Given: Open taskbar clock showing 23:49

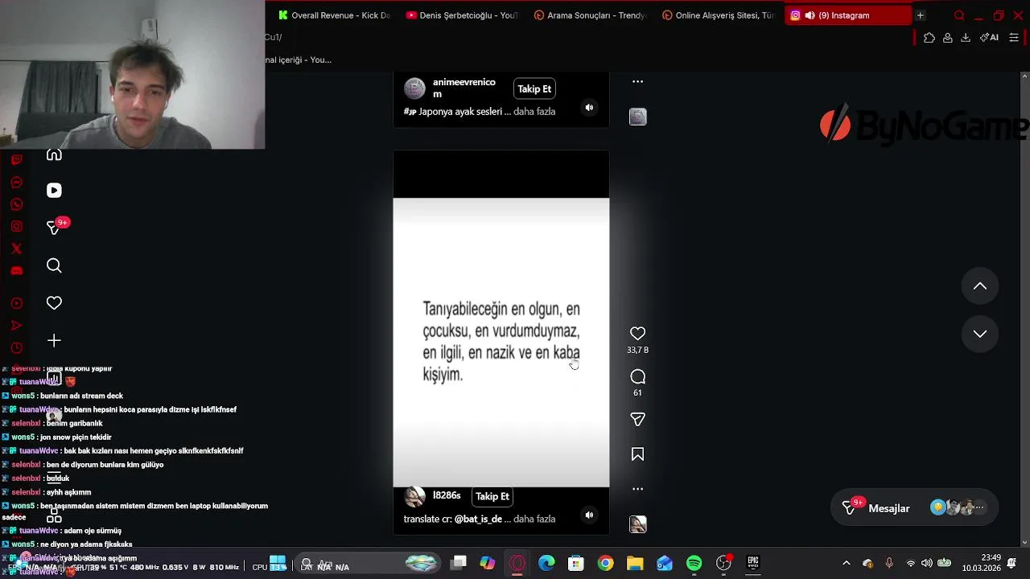Looking at the screenshot, I should click(x=980, y=563).
